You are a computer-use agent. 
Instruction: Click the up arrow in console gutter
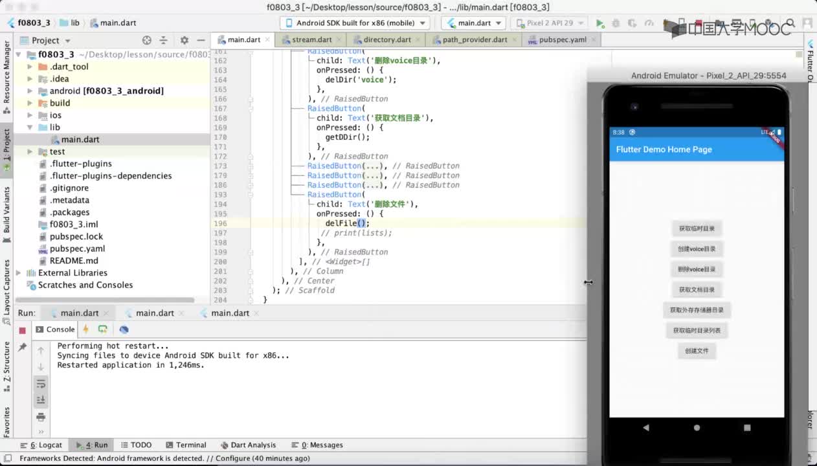[41, 350]
